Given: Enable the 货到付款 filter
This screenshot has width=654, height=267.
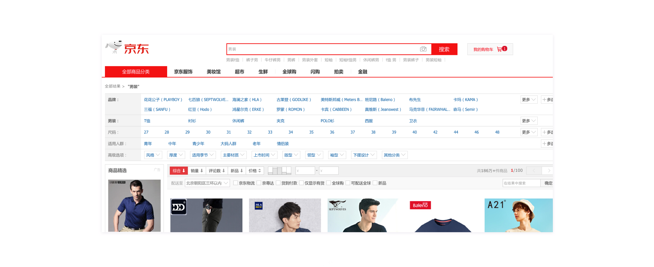Looking at the screenshot, I should click(x=278, y=183).
